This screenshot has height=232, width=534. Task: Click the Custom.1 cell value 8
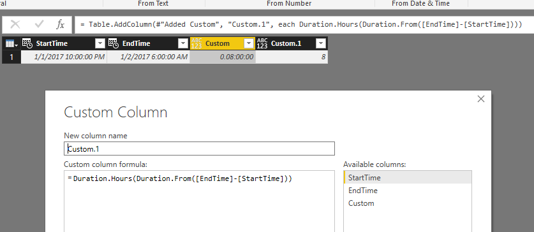tap(292, 57)
